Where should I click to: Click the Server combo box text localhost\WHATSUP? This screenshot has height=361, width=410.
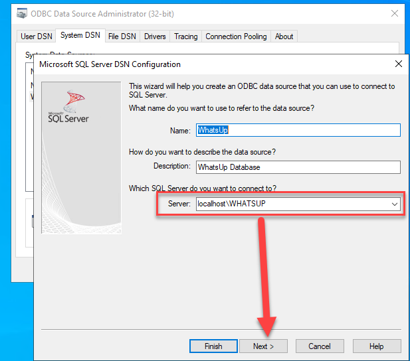coord(231,204)
